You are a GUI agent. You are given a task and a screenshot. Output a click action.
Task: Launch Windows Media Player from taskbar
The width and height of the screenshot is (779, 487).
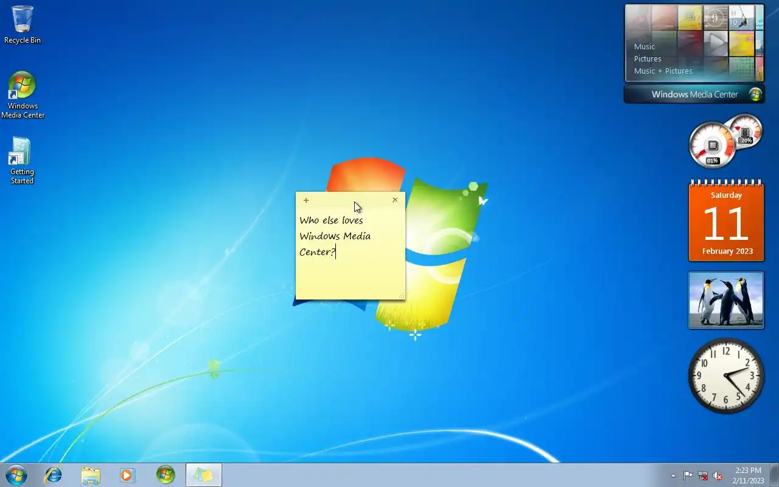pyautogui.click(x=128, y=475)
